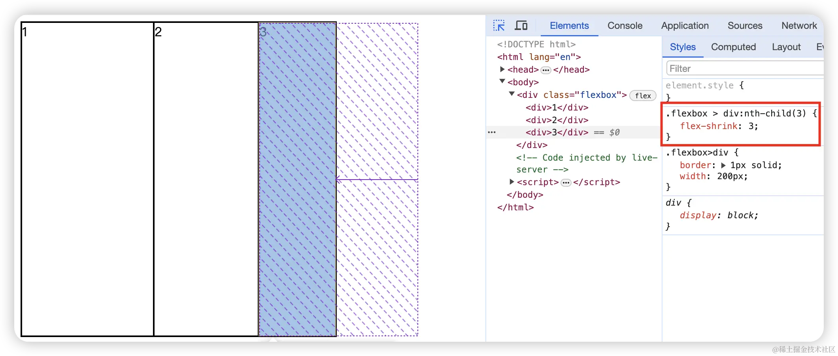Click the border property name
The width and height of the screenshot is (838, 356).
(695, 165)
